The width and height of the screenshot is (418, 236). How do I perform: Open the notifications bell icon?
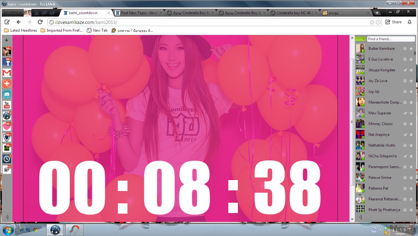tap(409, 22)
